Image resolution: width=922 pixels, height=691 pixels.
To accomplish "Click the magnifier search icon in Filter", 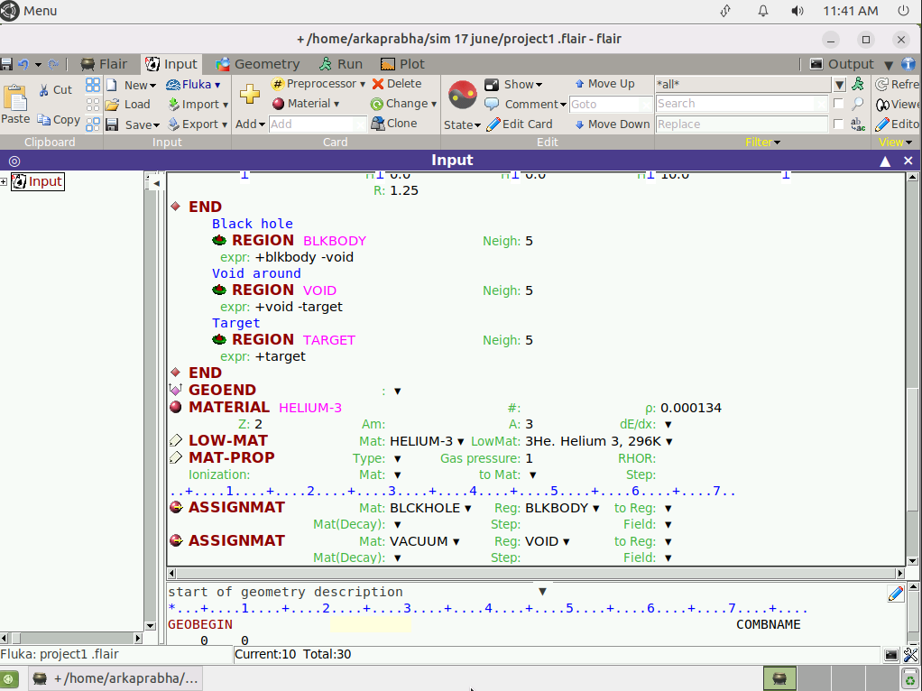I will coord(857,104).
